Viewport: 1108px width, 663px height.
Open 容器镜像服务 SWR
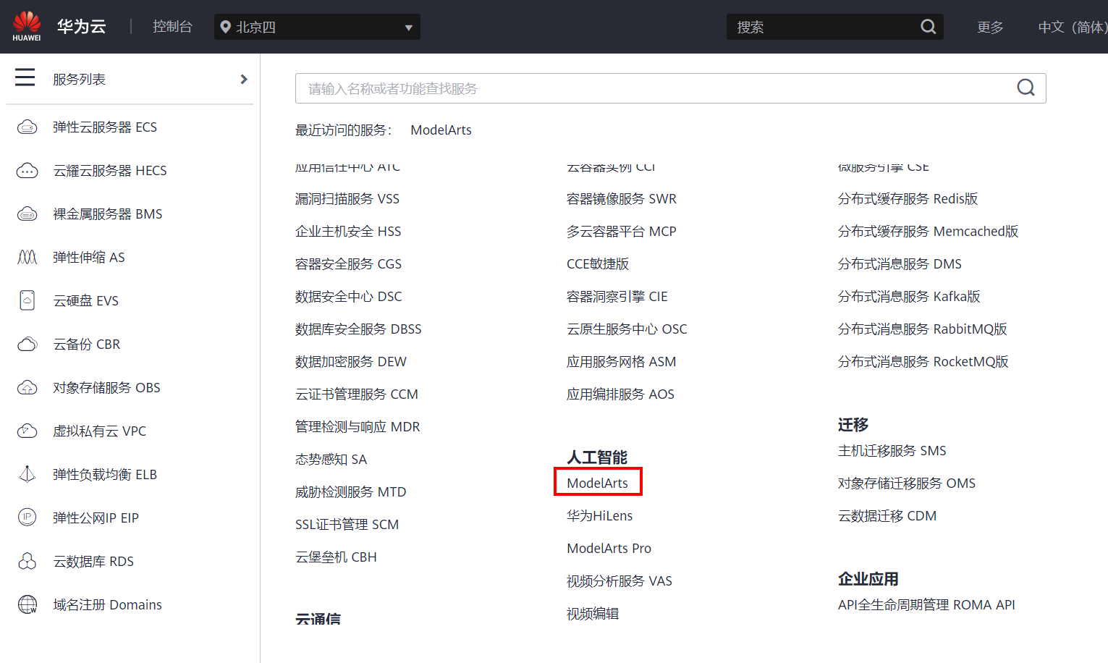pos(622,198)
